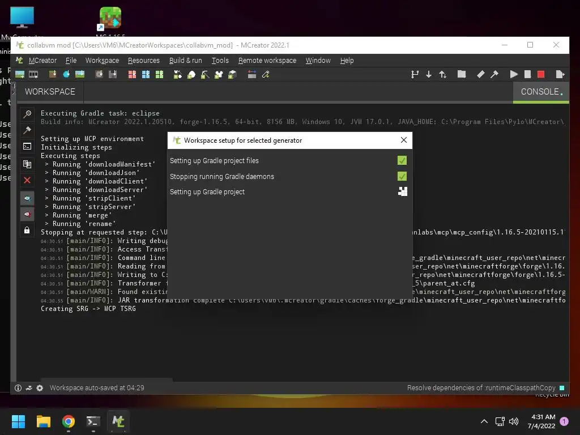Image resolution: width=580 pixels, height=435 pixels.
Task: Click the info icon in status bar
Action: click(x=18, y=387)
